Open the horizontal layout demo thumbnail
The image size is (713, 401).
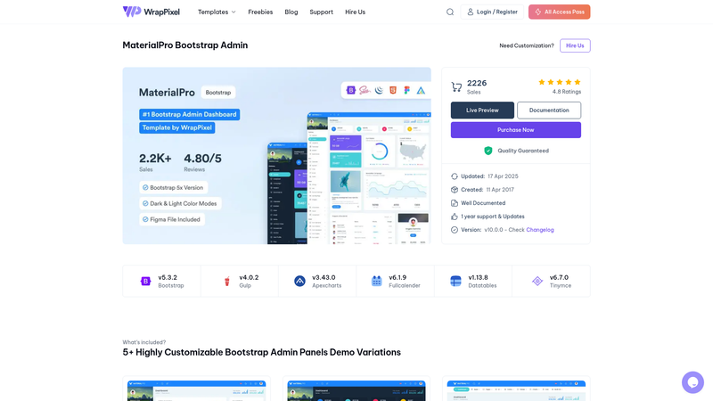(516, 390)
